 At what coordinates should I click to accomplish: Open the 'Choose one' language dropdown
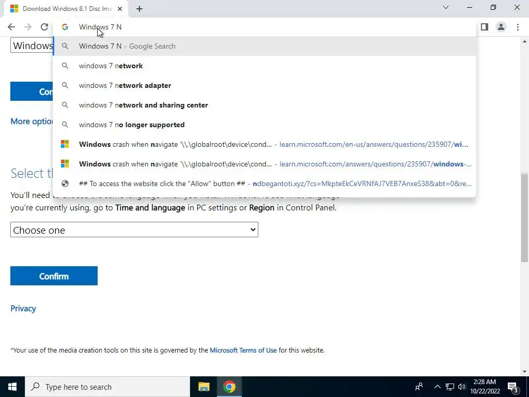134,230
